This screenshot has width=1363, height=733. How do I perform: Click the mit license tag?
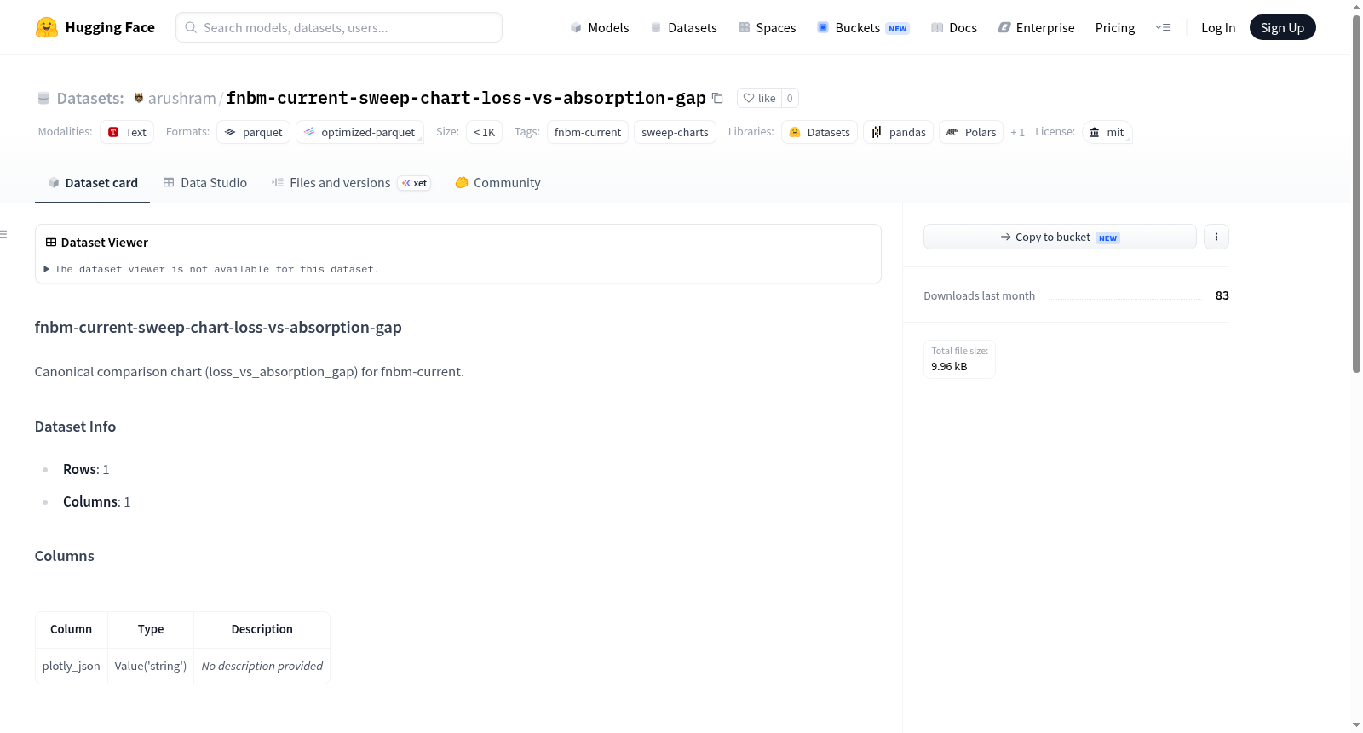point(1107,132)
